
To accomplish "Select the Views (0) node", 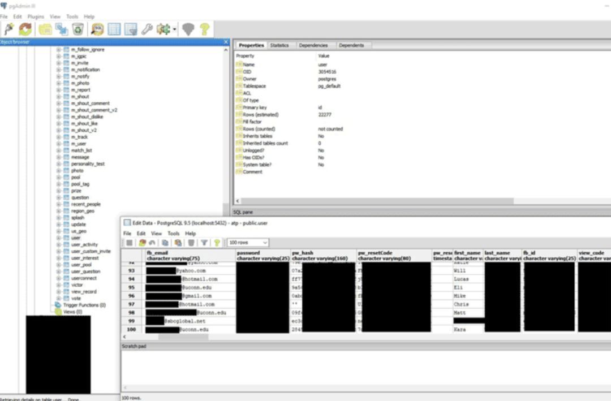I will (x=72, y=312).
